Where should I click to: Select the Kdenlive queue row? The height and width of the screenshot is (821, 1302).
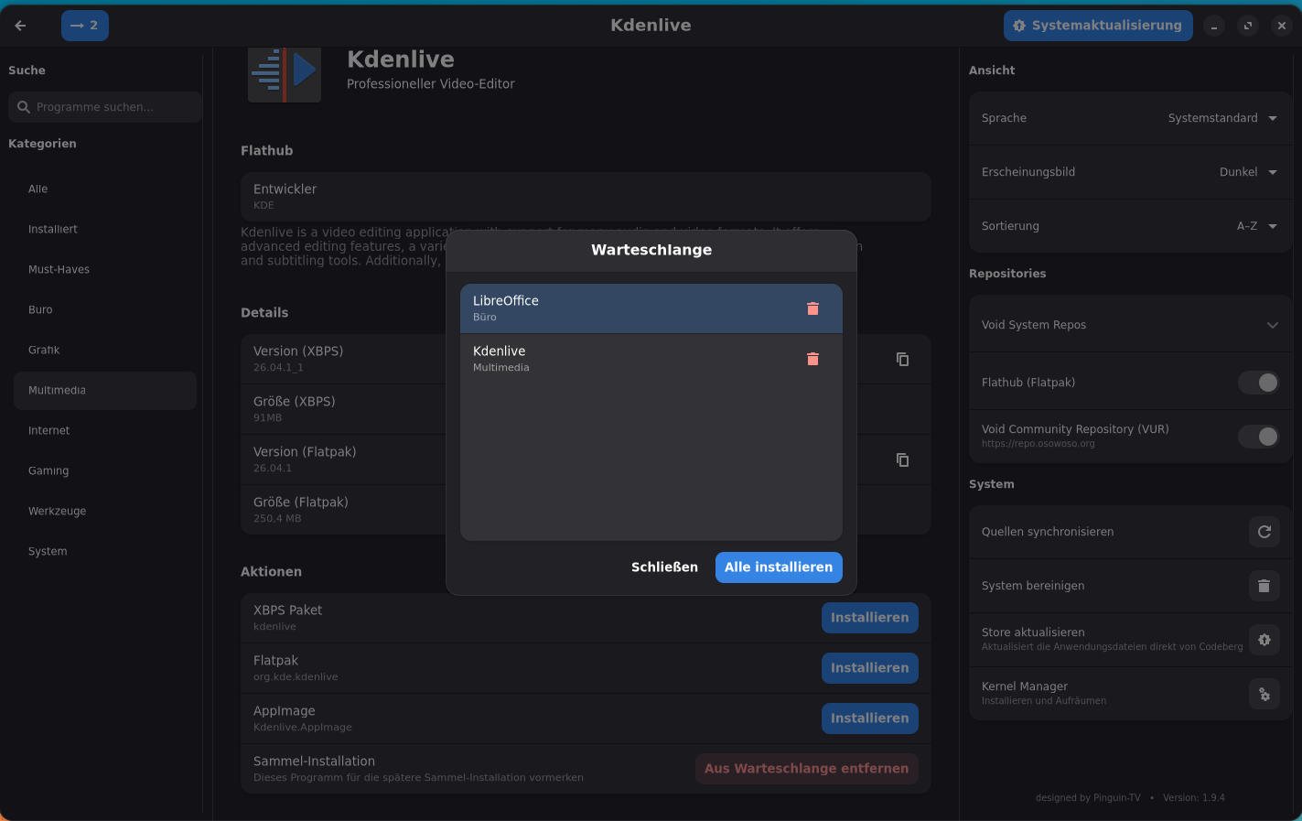coord(651,359)
